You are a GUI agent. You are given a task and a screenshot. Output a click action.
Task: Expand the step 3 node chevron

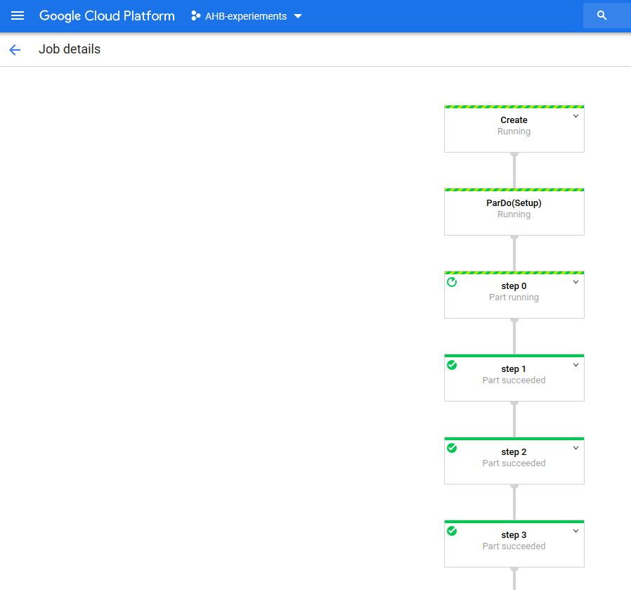point(576,531)
